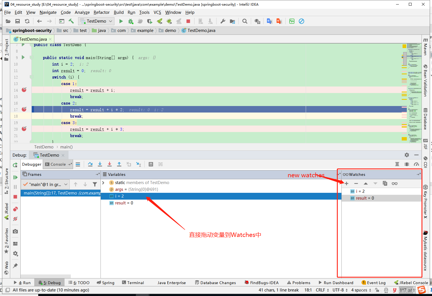Image resolution: width=432 pixels, height=296 pixels.
Task: Start debugging with the bug icon
Action: pyautogui.click(x=131, y=21)
